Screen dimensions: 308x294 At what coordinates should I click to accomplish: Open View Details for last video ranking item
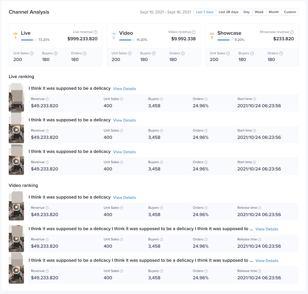(x=267, y=261)
